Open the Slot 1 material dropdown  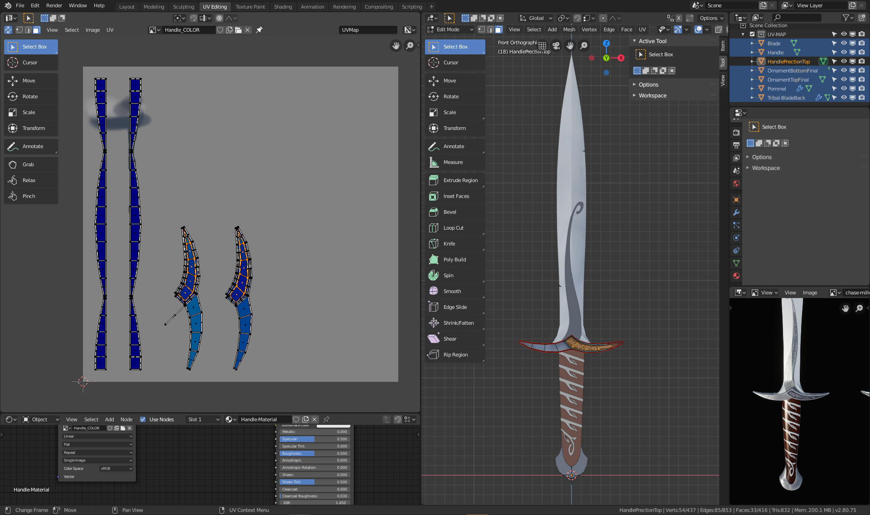tap(203, 419)
